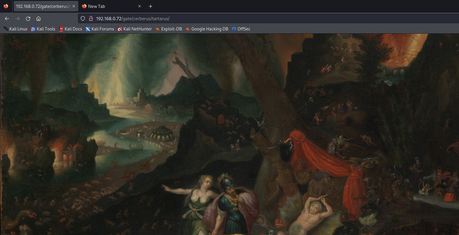View connection not secure padlock info
Image resolution: width=459 pixels, height=235 pixels.
click(91, 19)
